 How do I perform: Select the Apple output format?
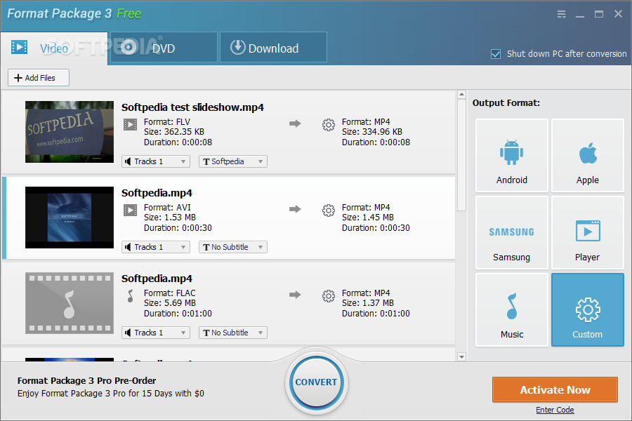pos(587,155)
